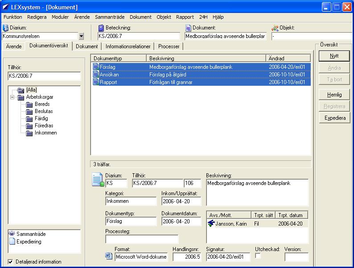Select 'Förfrågan till grannar' row text
This screenshot has height=268, width=354.
coord(171,82)
